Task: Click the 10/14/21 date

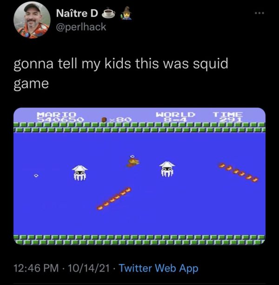Action: (x=89, y=268)
